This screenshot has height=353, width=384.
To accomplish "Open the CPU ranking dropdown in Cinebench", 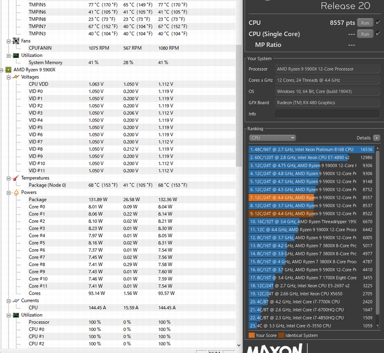I will 272,138.
